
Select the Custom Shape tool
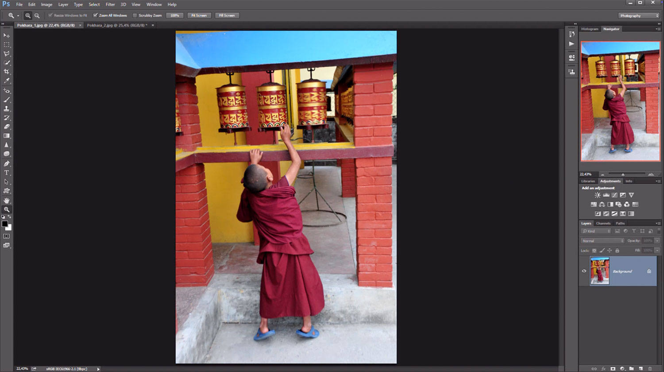click(7, 191)
